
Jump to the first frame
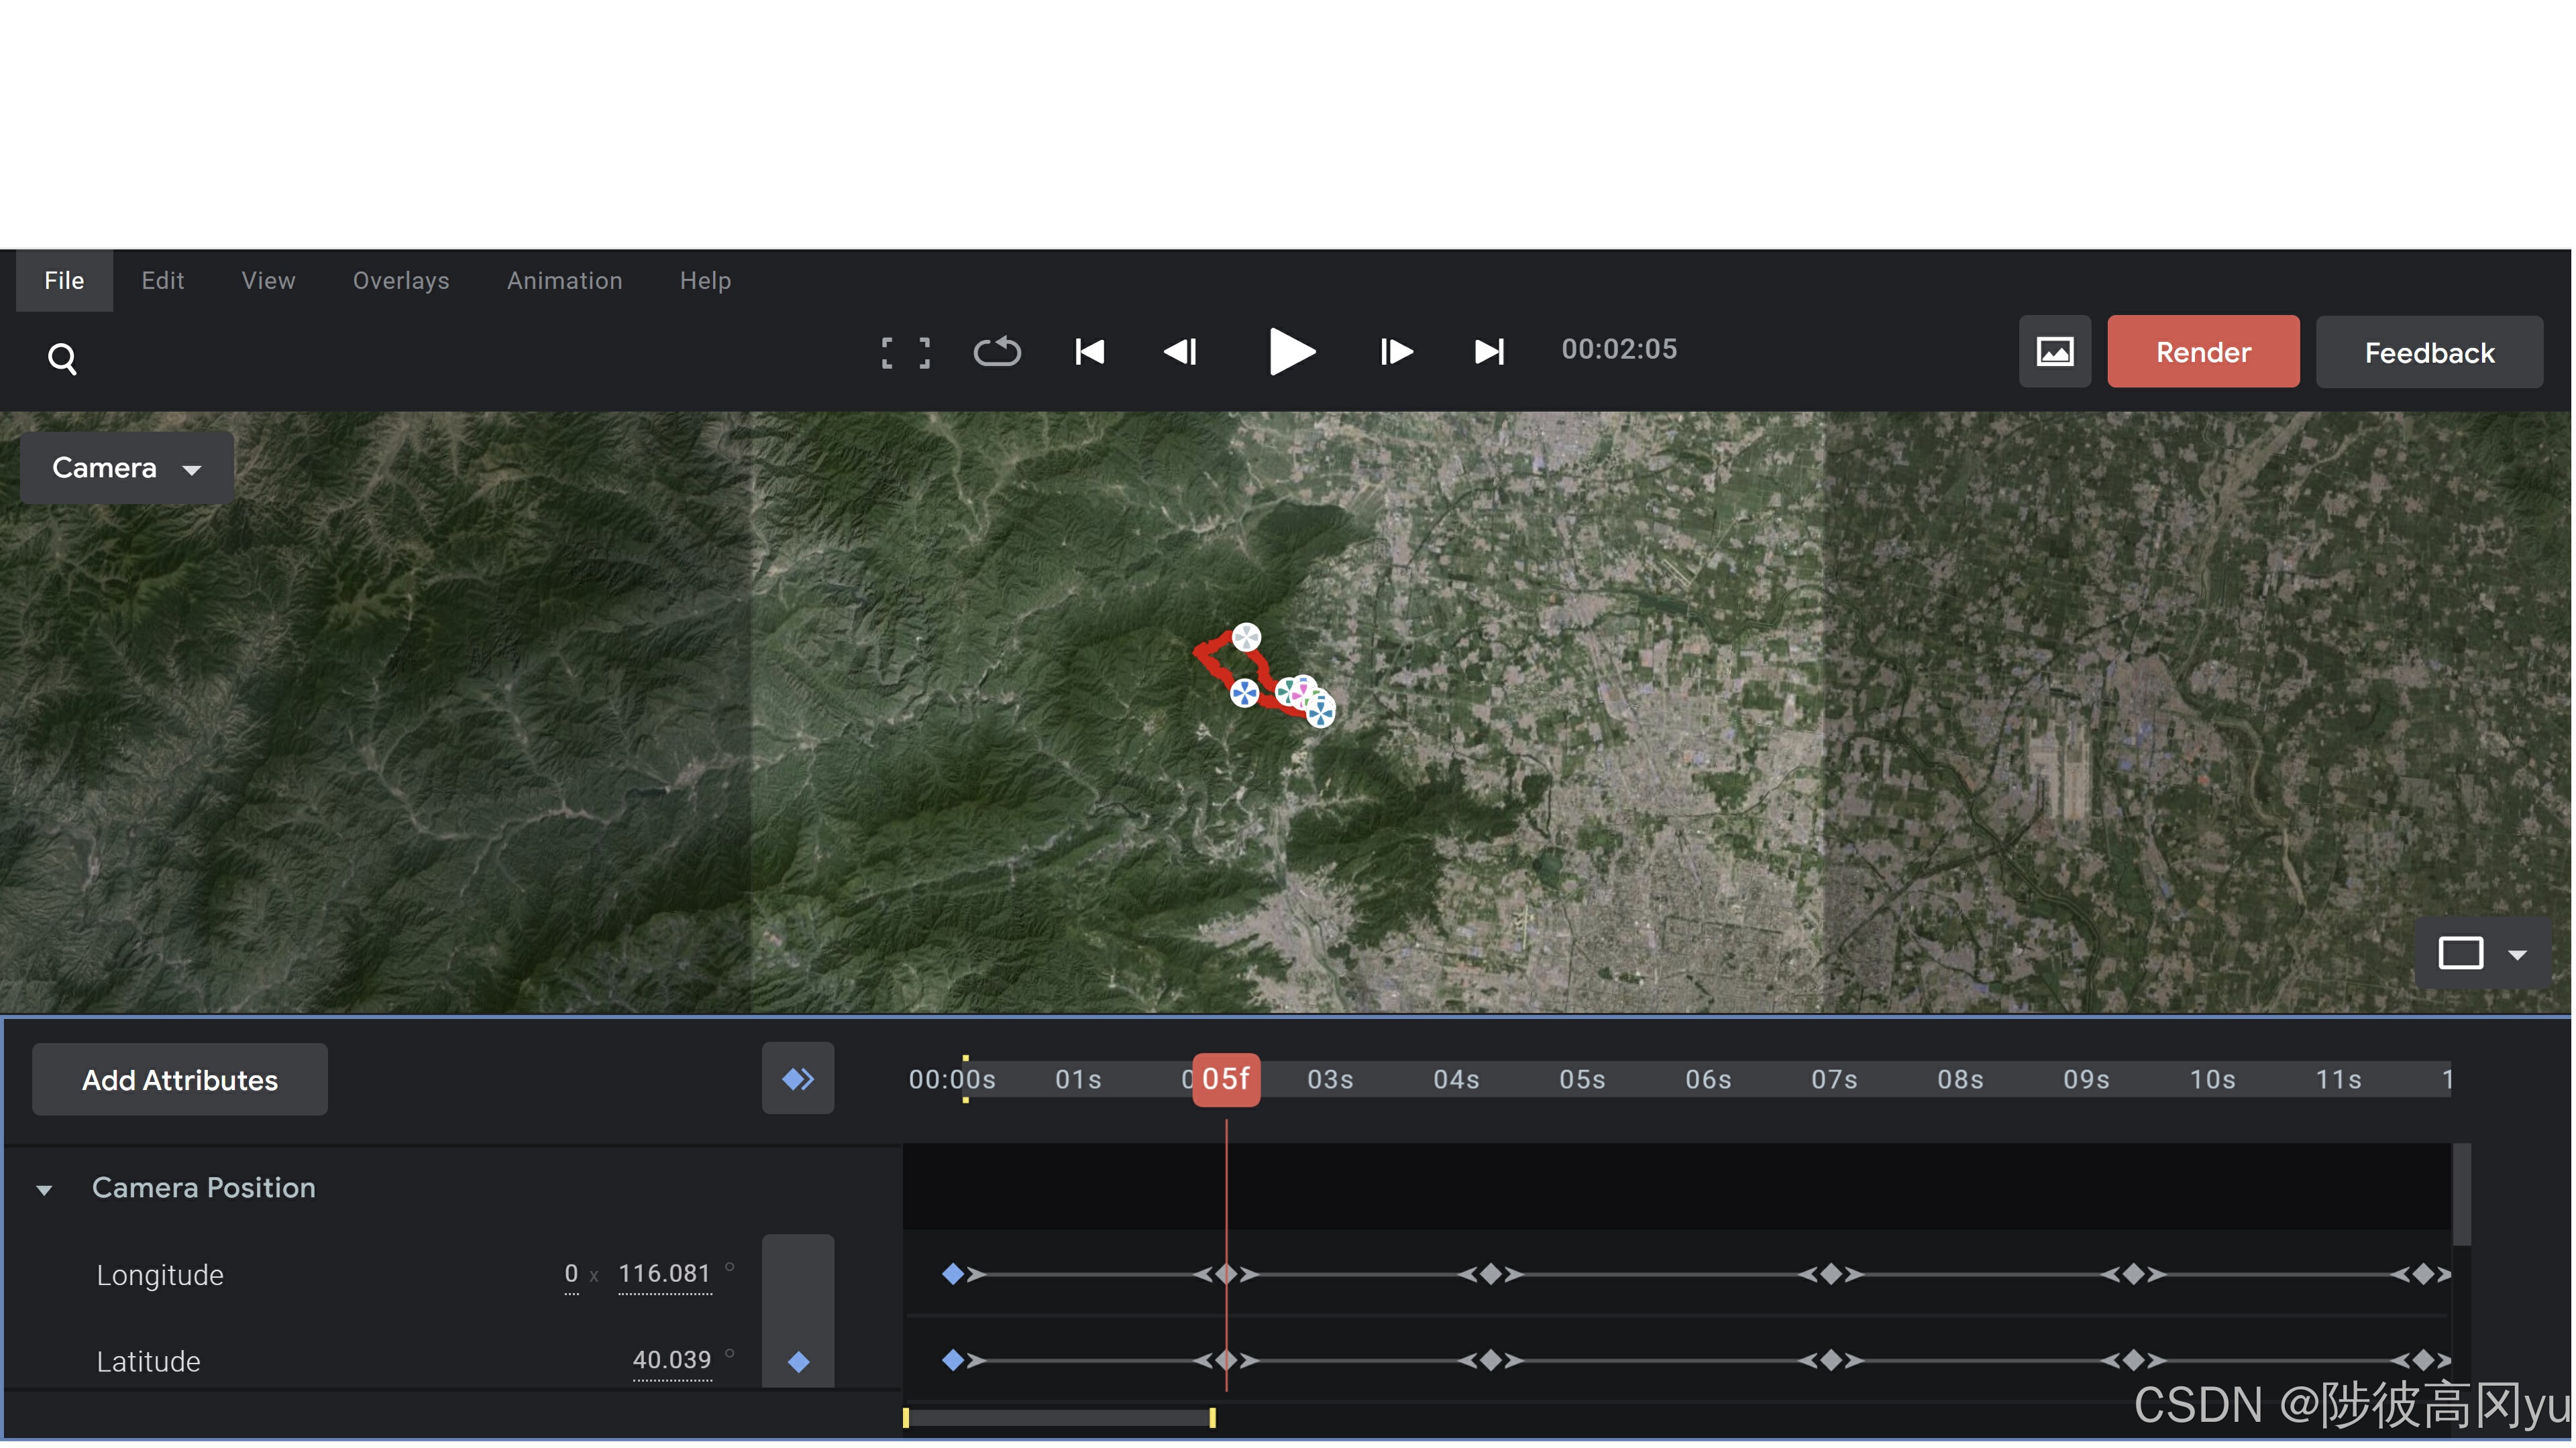tap(1089, 352)
